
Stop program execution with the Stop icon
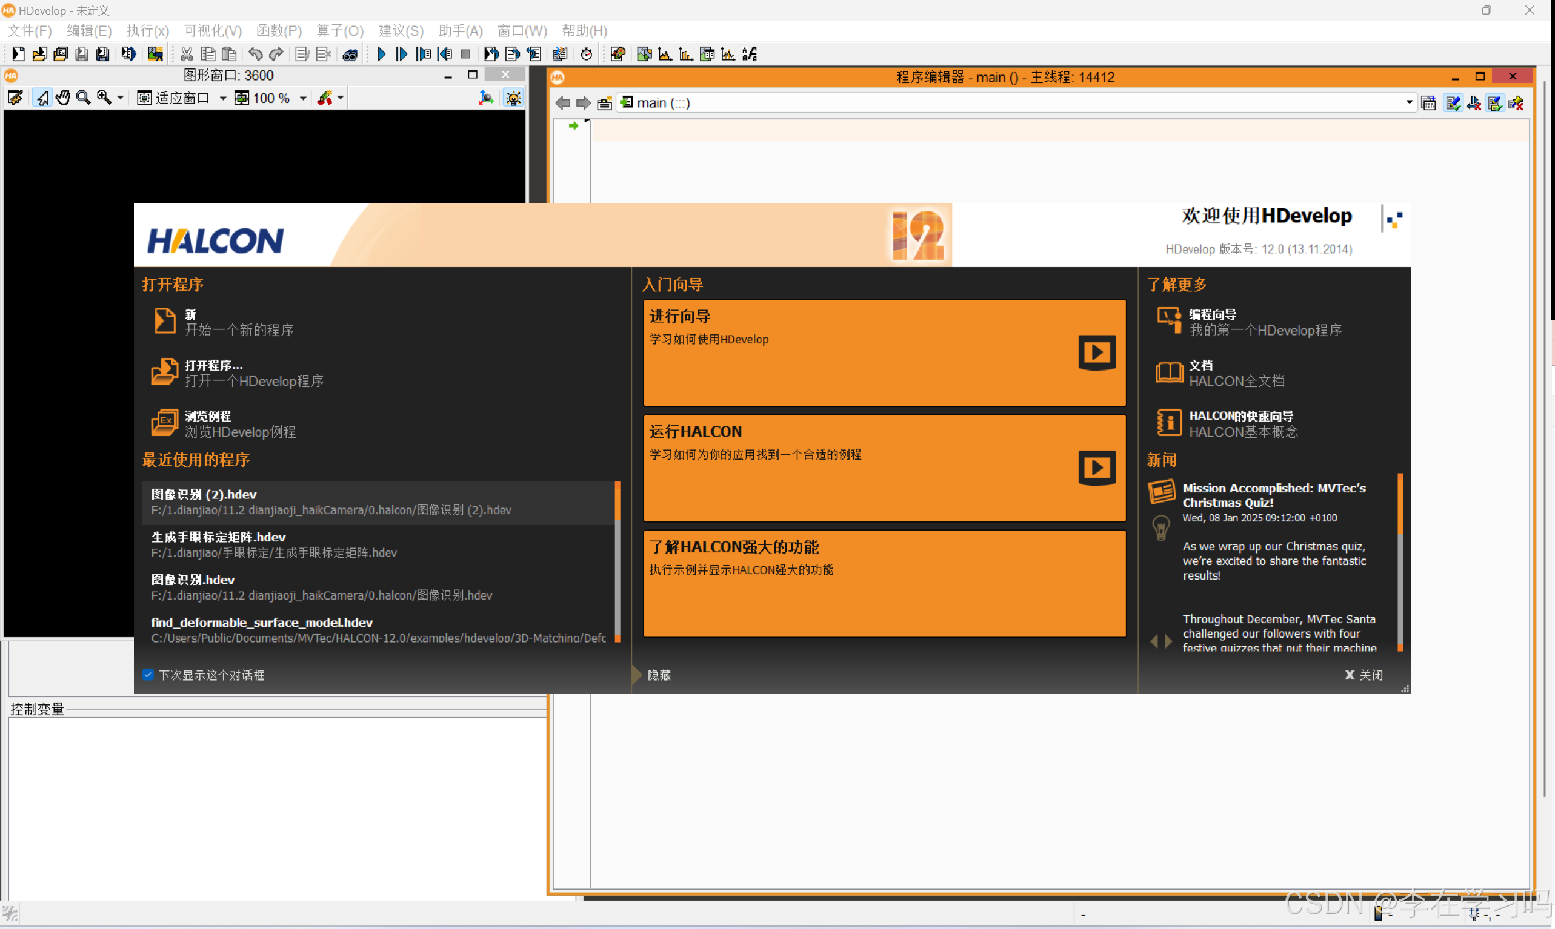click(x=465, y=55)
